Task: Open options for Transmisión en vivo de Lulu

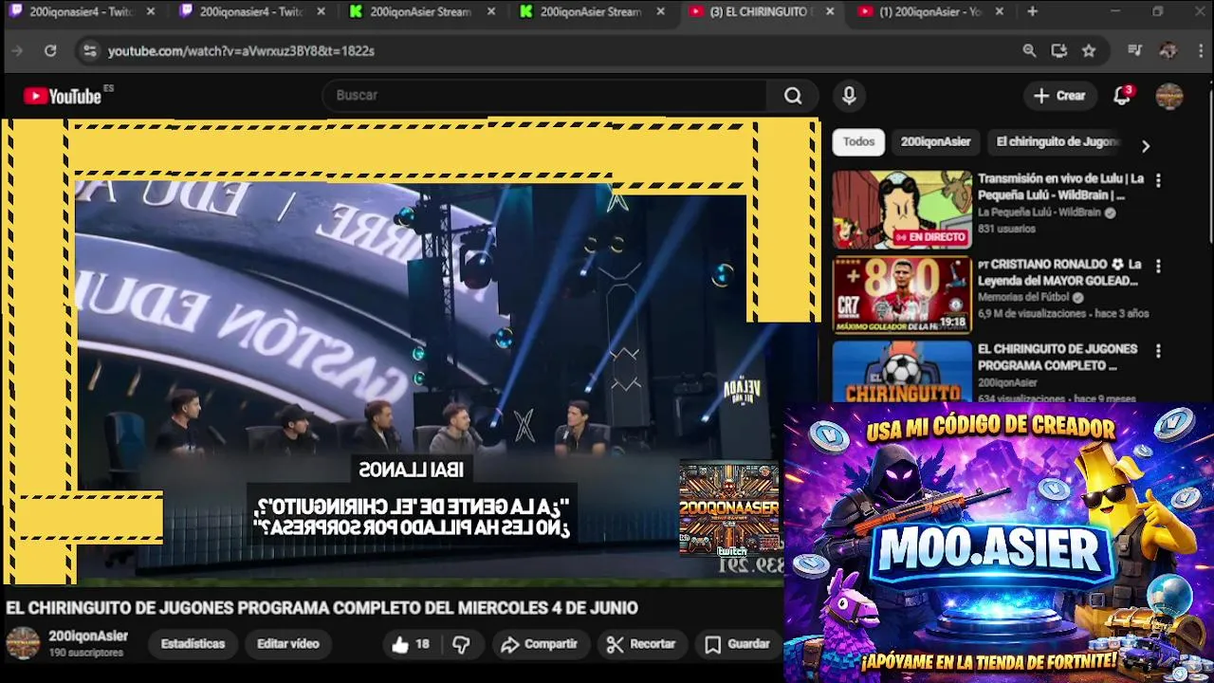Action: 1157,180
